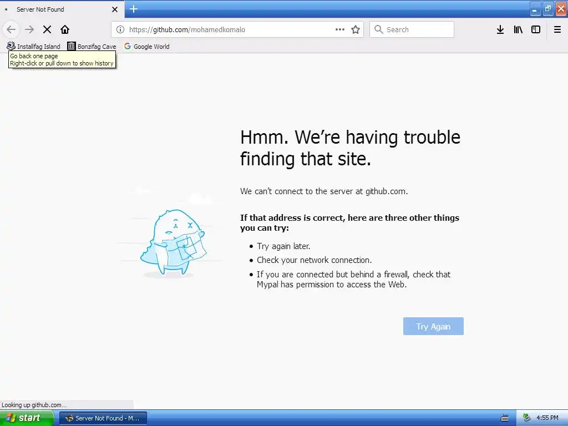
Task: Open the Bonzifag Cave bookmark
Action: tap(92, 47)
